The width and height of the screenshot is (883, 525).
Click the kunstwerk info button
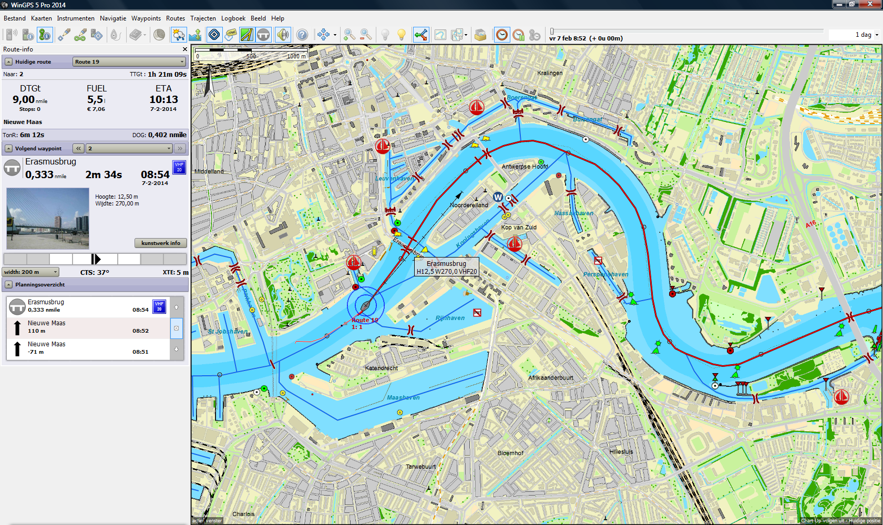coord(161,243)
